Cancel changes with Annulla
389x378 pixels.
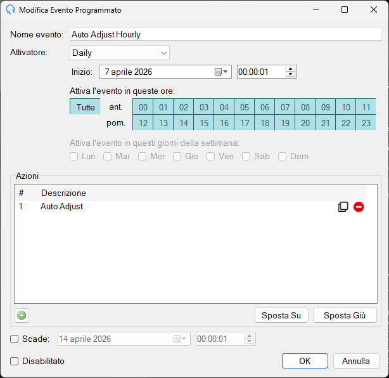[356, 361]
